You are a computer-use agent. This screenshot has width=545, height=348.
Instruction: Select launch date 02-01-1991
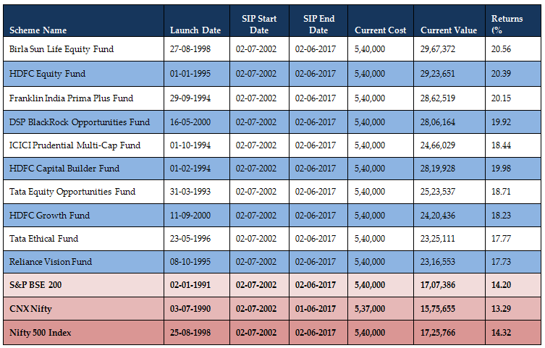190,285
